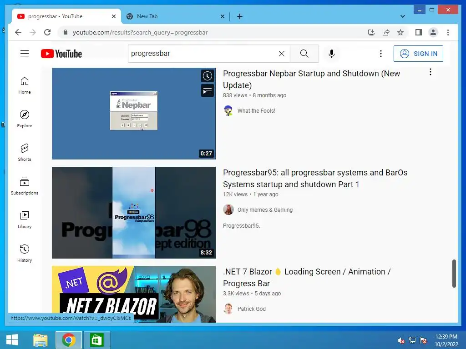Click the address bar URL
The width and height of the screenshot is (466, 349).
click(140, 32)
